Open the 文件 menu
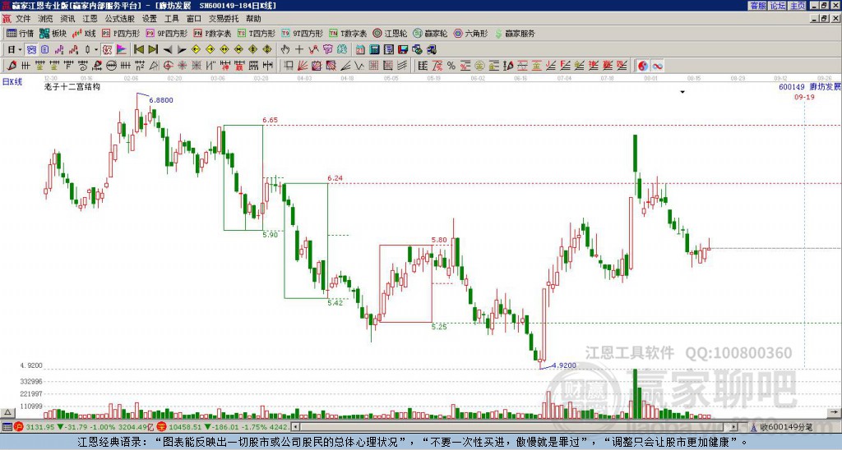842x450 pixels. (x=23, y=19)
